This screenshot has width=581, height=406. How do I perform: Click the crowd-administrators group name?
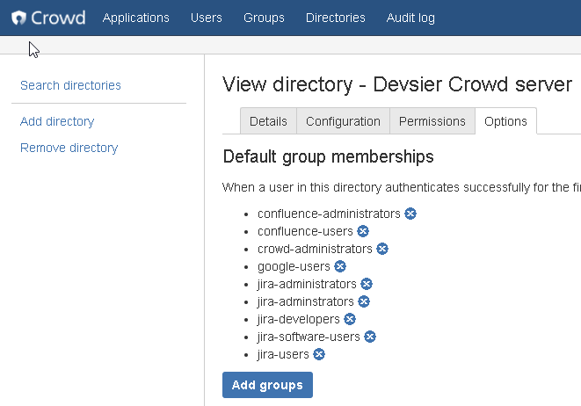point(315,249)
